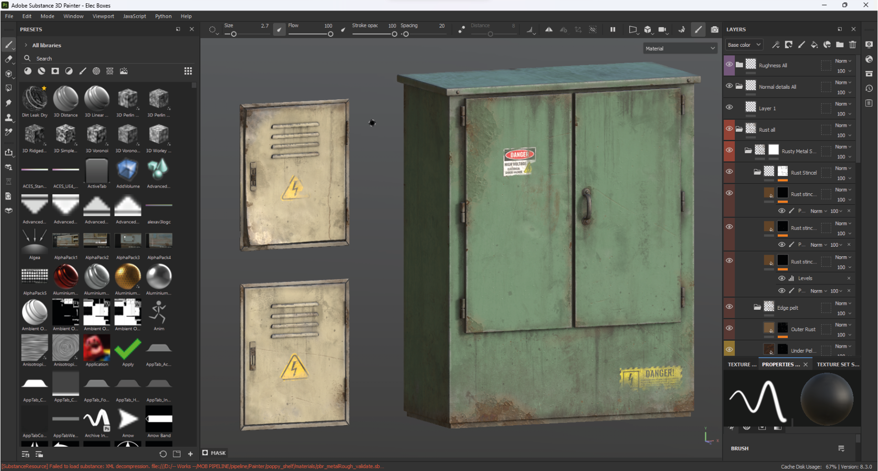Select the Eraser tool in left toolbar
The image size is (878, 471).
[x=9, y=59]
